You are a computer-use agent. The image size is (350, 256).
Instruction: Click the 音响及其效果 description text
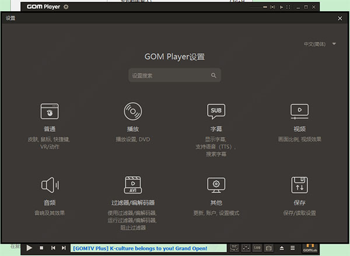50,213
